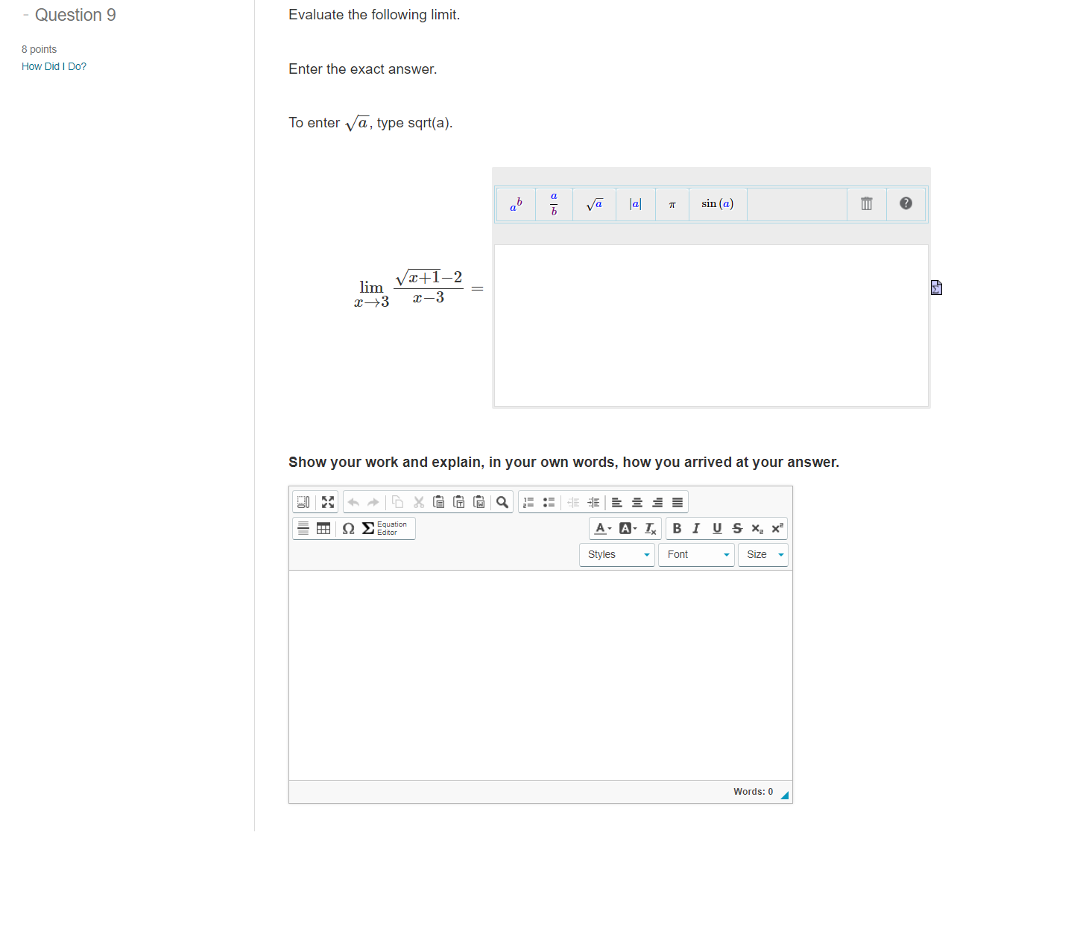Open the How Did I Do link

pyautogui.click(x=54, y=66)
